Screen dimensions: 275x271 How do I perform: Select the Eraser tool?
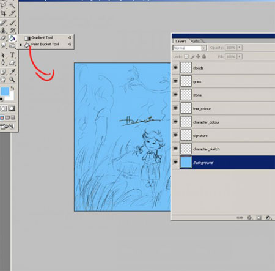[4, 38]
